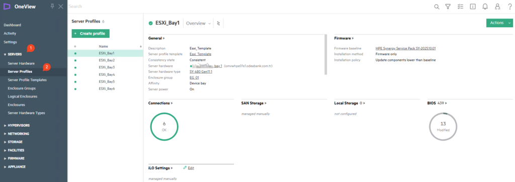This screenshot has height=182, width=515.
Task: Click the General panel scrollbar
Action: click(x=325, y=54)
